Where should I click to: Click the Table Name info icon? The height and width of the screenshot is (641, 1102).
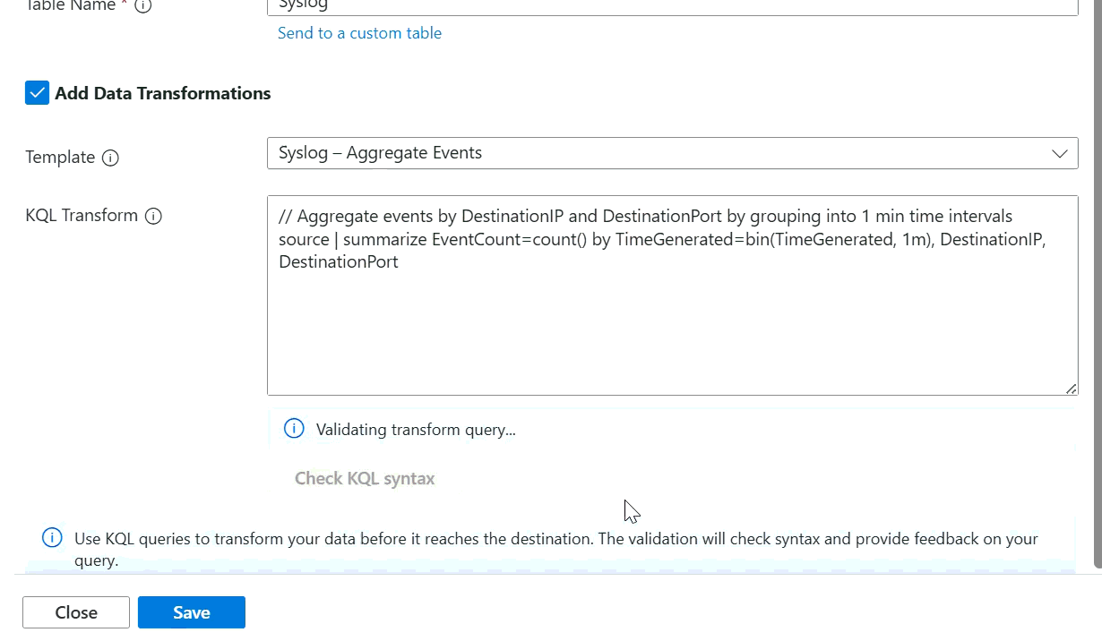pyautogui.click(x=143, y=5)
